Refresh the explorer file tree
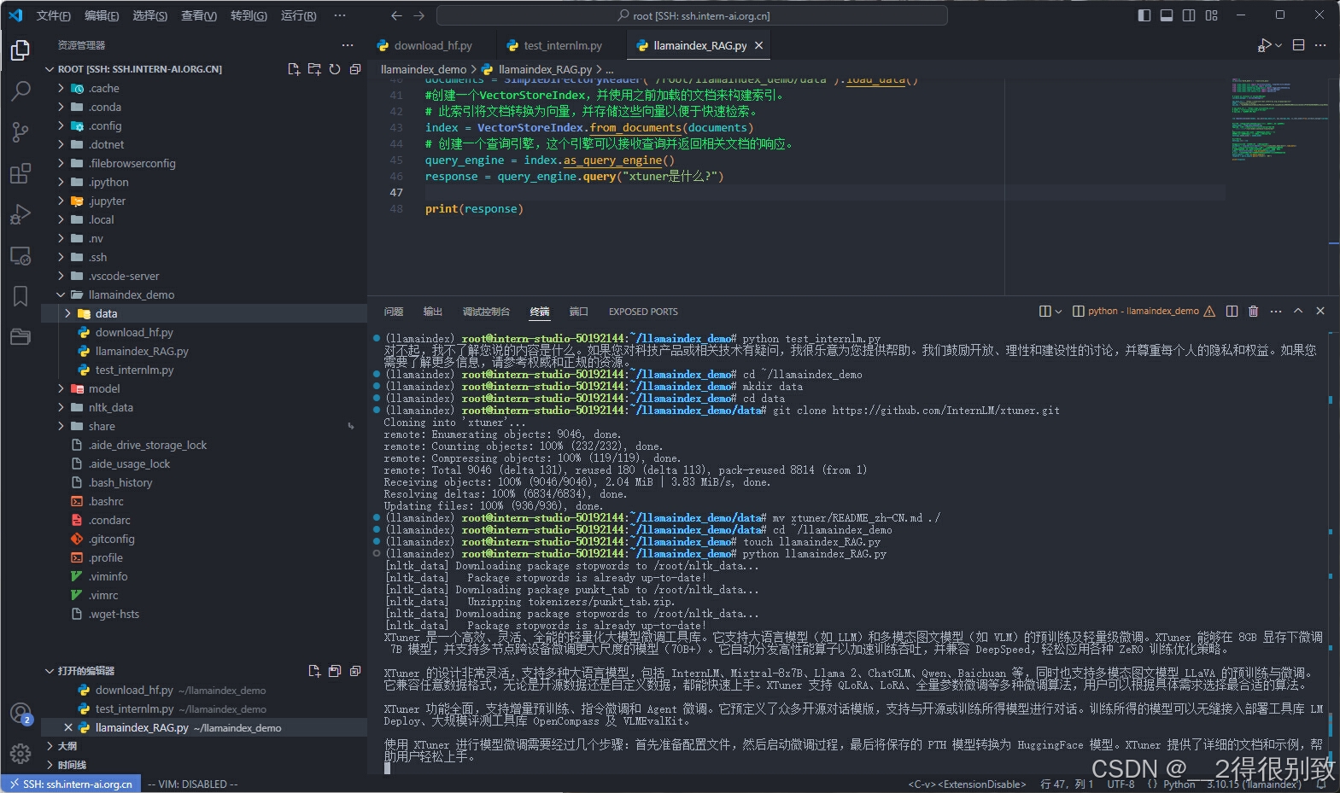The height and width of the screenshot is (793, 1340). tap(335, 69)
